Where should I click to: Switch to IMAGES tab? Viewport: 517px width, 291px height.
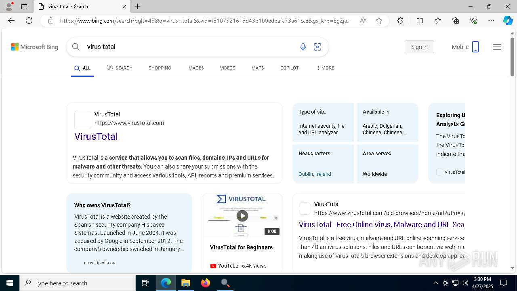(195, 68)
